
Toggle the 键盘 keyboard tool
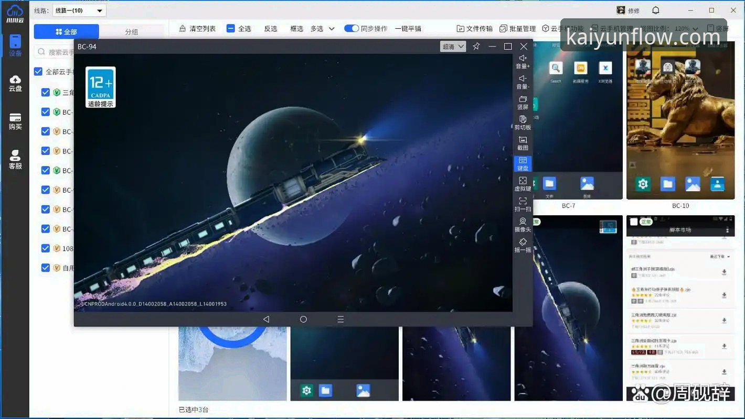click(x=523, y=163)
